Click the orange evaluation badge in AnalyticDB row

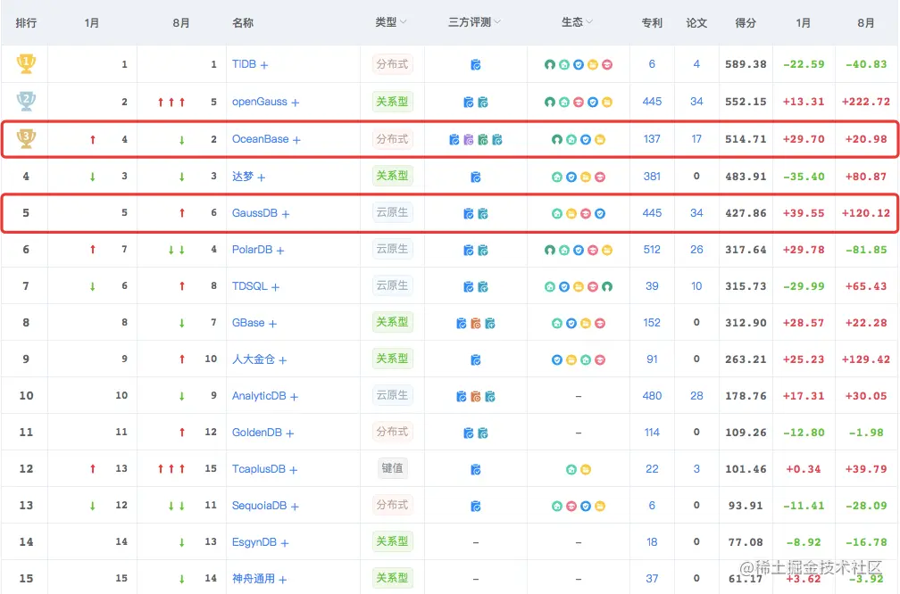[475, 396]
